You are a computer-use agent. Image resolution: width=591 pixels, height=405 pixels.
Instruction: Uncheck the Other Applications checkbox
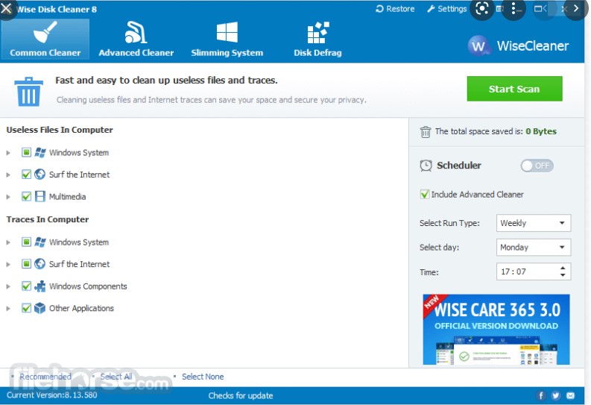click(x=26, y=308)
